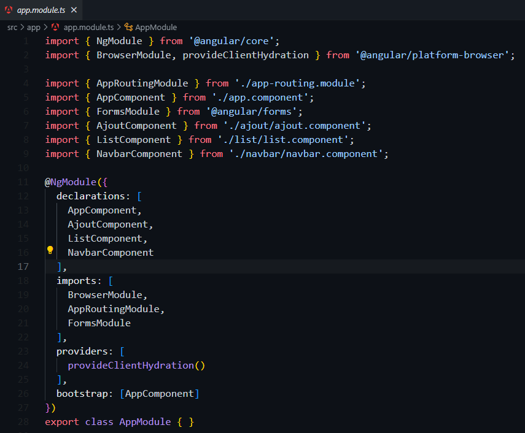Click line number 11 in the gutter
This screenshot has width=525, height=433.
23,182
